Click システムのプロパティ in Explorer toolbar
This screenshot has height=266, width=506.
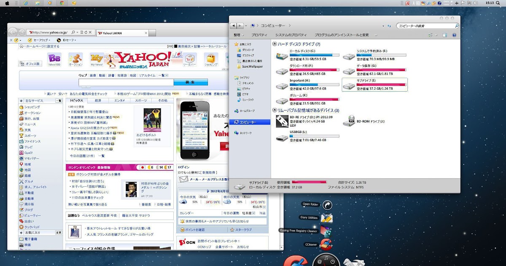291,35
